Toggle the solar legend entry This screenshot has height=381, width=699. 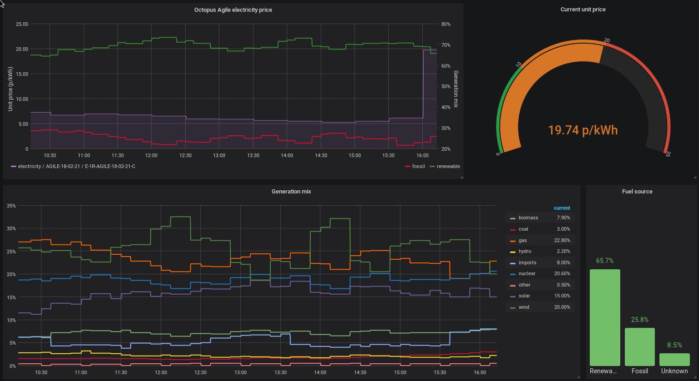click(524, 296)
